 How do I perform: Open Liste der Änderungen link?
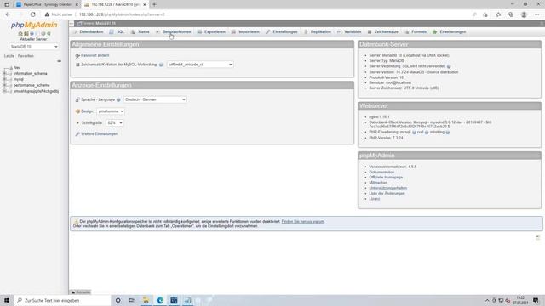click(387, 194)
